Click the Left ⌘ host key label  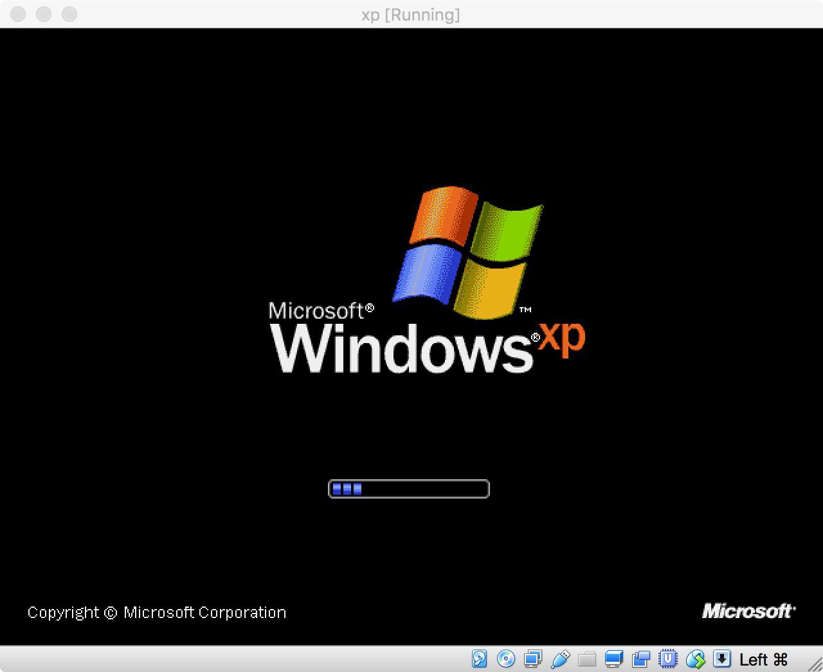(763, 660)
